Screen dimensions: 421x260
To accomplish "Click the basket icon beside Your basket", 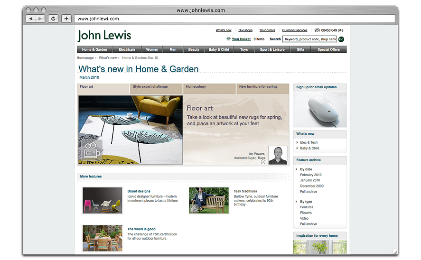I will pos(229,39).
